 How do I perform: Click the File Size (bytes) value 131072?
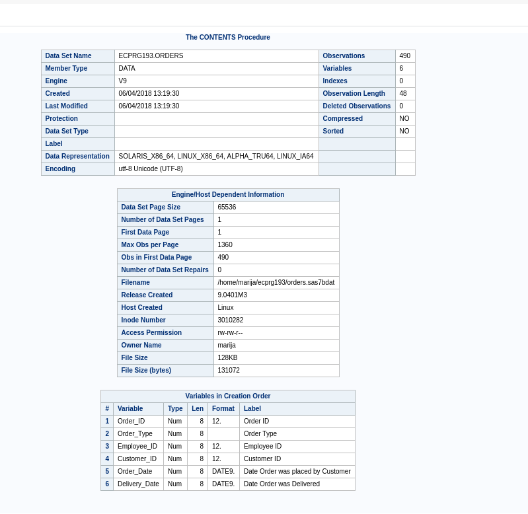(229, 371)
